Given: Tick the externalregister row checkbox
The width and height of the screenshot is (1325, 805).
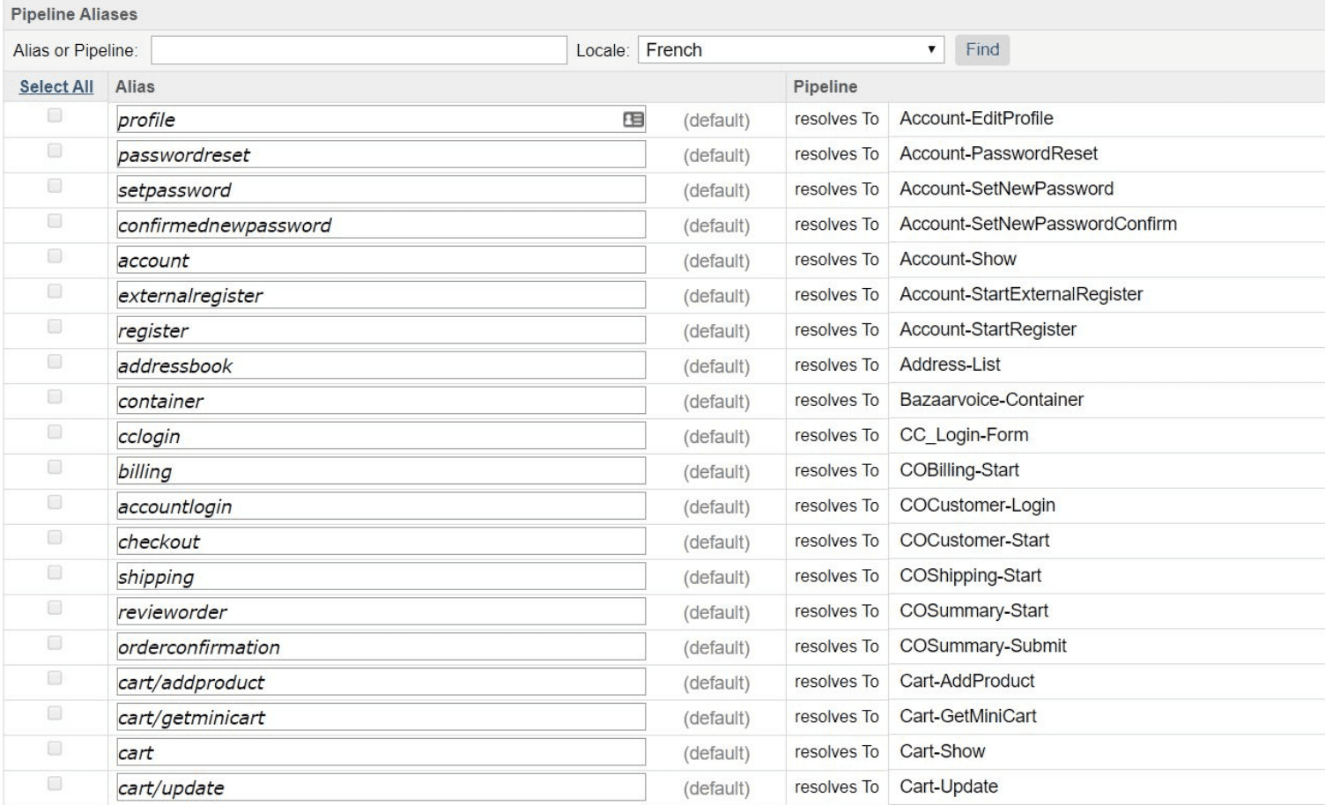Looking at the screenshot, I should (55, 292).
